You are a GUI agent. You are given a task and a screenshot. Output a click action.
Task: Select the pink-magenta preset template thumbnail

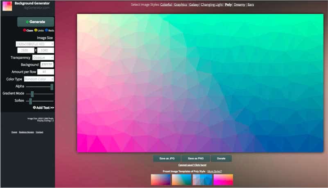pos(223,180)
